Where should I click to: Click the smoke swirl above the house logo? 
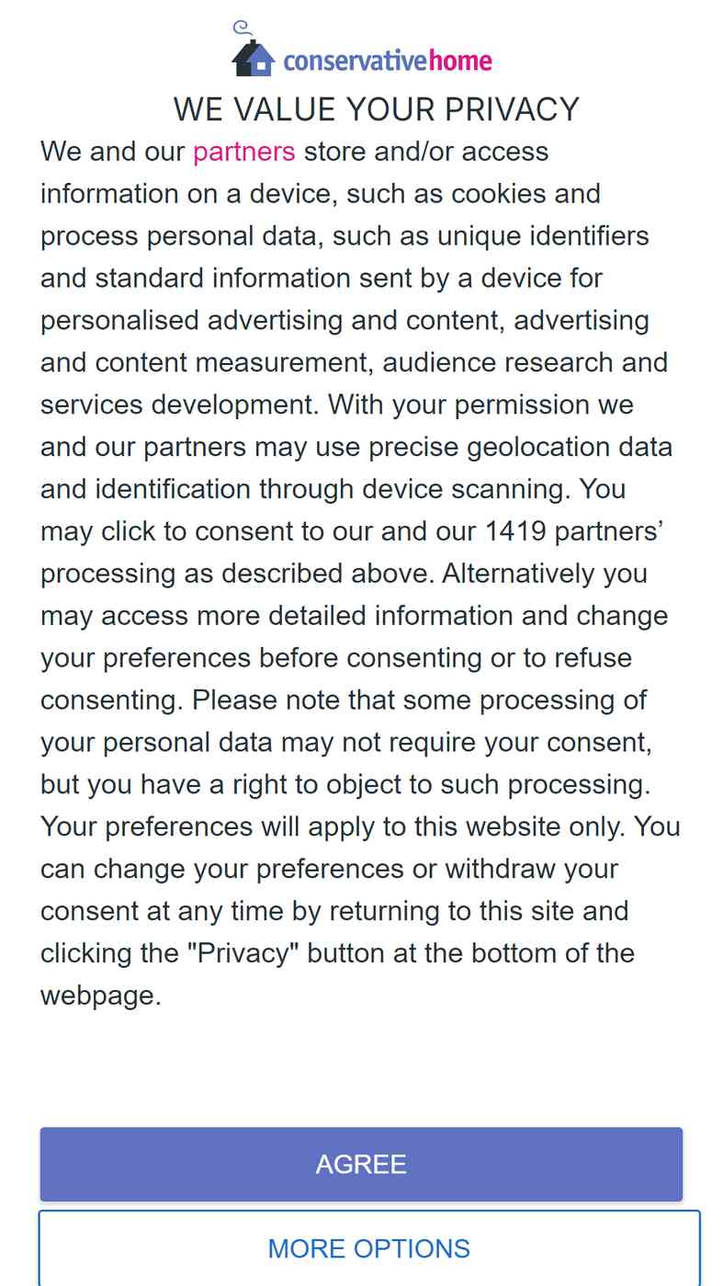[243, 28]
